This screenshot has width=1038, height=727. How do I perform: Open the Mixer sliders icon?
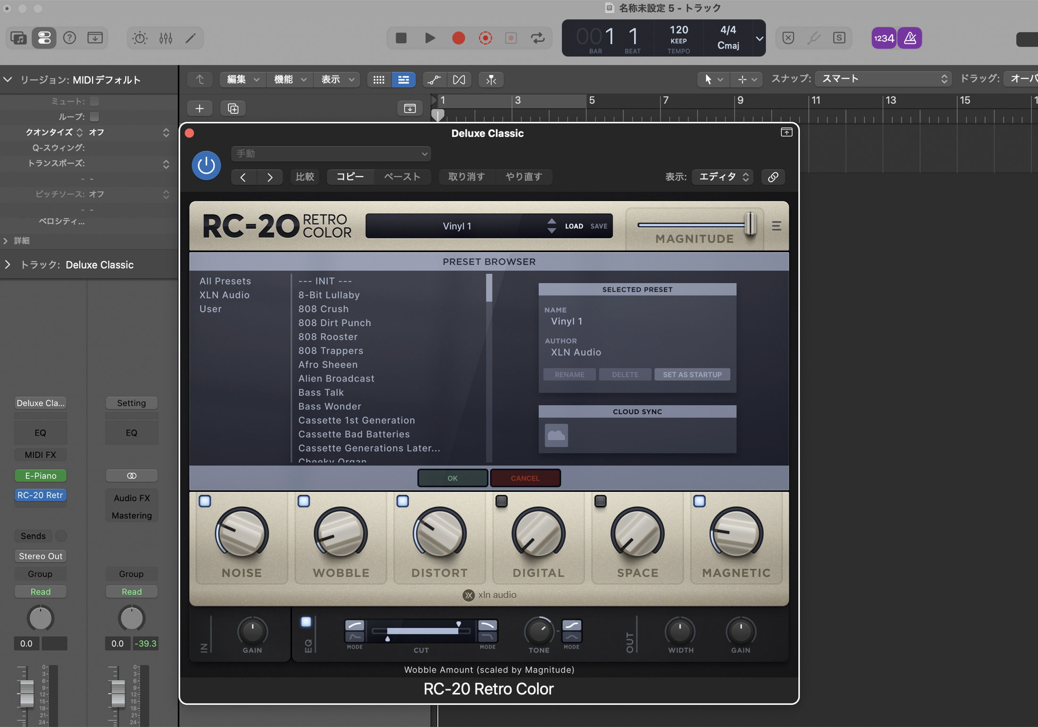(x=166, y=38)
